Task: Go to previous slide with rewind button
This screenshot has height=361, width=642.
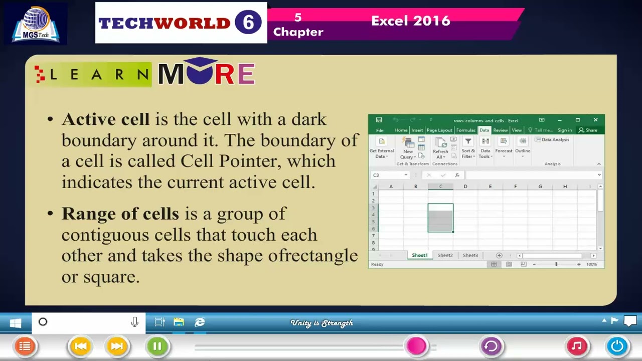Action: [x=80, y=346]
